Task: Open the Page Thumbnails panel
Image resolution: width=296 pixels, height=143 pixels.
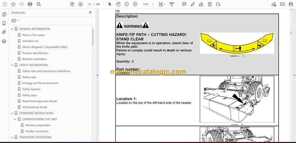Action: tap(4, 14)
